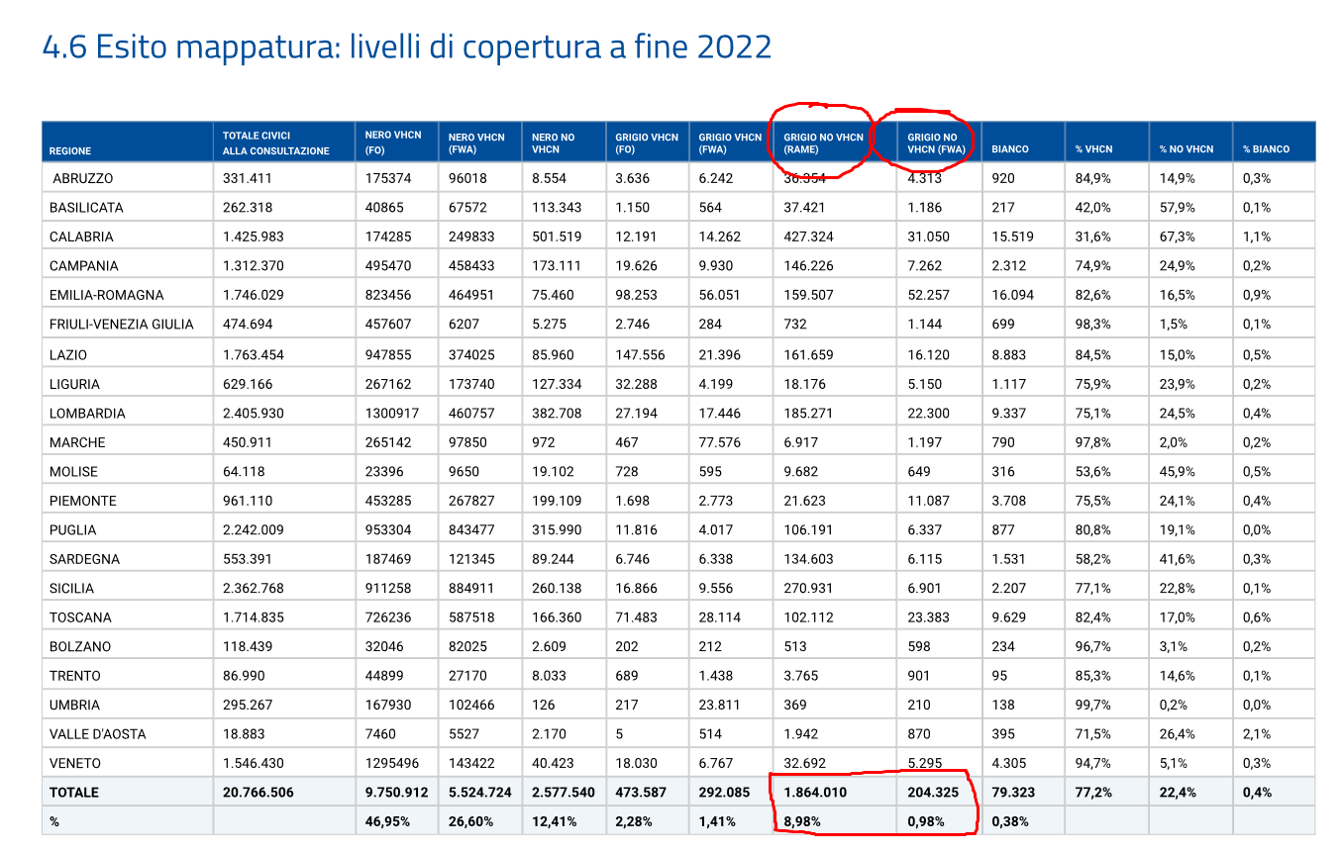Image resolution: width=1341 pixels, height=852 pixels.
Task: Click the LAZIO region name
Action: 68,354
